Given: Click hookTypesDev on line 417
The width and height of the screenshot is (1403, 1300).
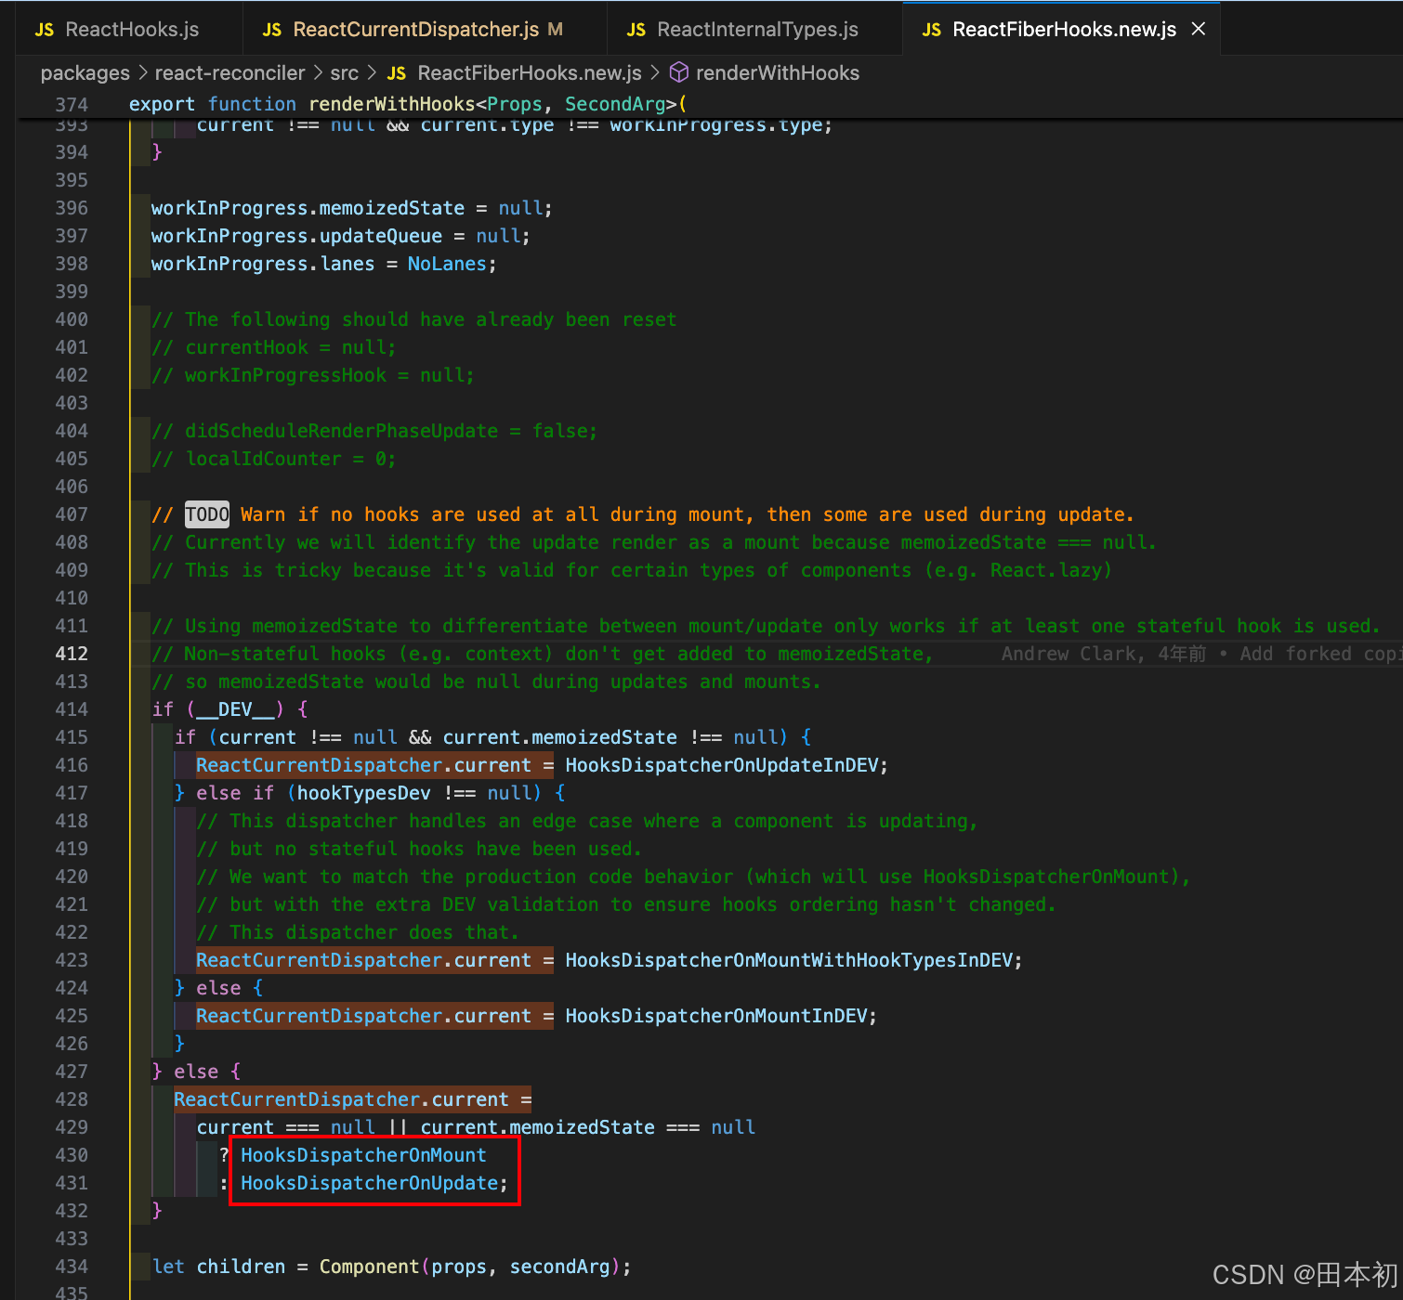Looking at the screenshot, I should [x=363, y=793].
